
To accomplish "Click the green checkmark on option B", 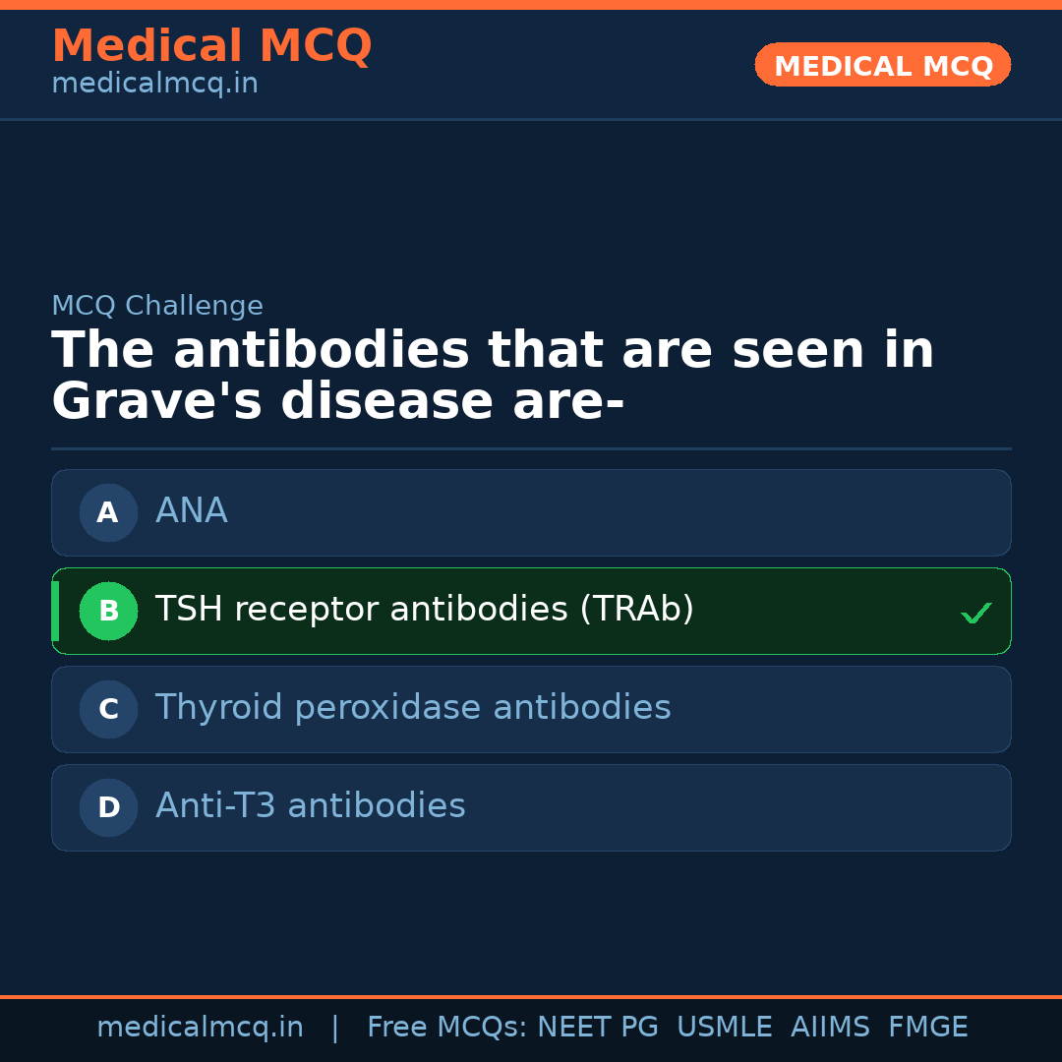I will point(975,613).
